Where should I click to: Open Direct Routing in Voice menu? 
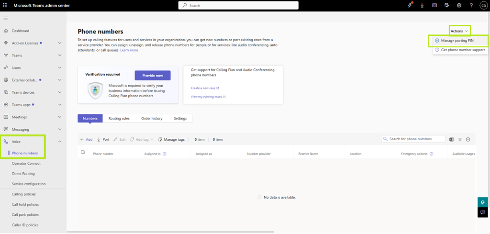pos(23,174)
